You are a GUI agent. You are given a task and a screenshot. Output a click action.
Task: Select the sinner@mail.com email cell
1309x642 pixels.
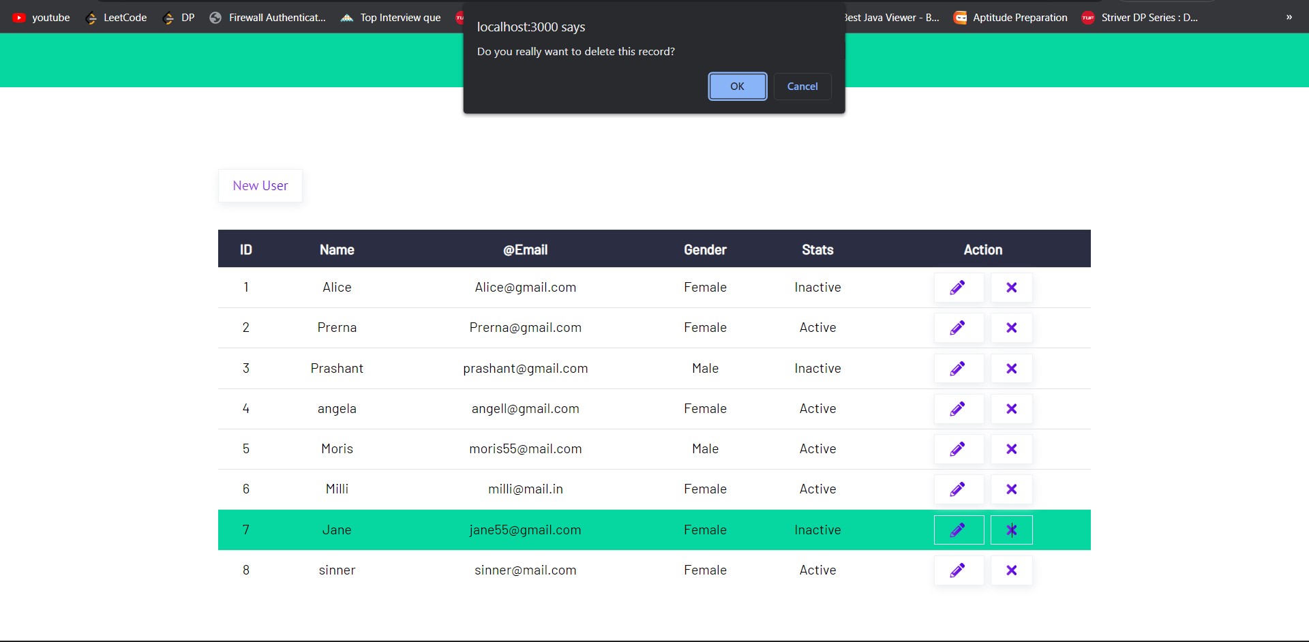click(x=526, y=570)
